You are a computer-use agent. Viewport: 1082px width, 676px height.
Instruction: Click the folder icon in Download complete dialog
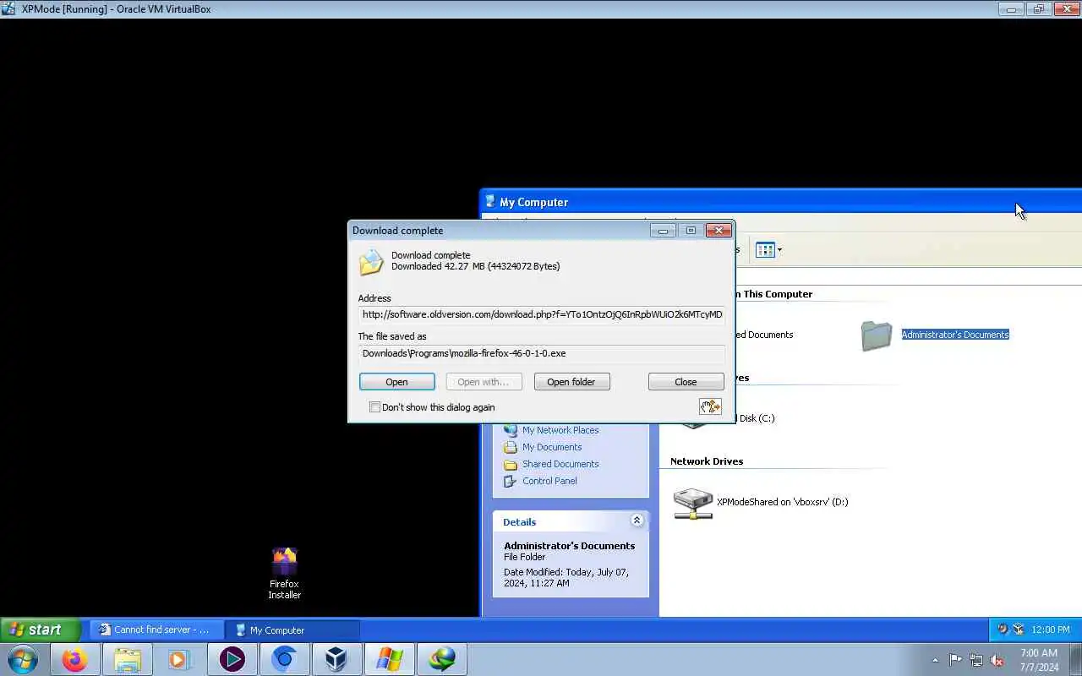pyautogui.click(x=371, y=262)
